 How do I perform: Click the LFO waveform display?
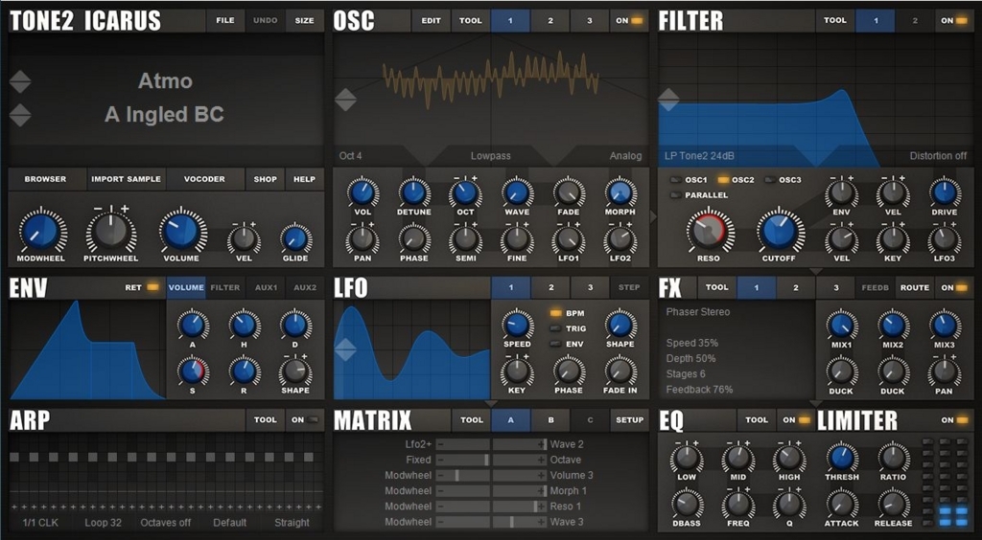(412, 350)
